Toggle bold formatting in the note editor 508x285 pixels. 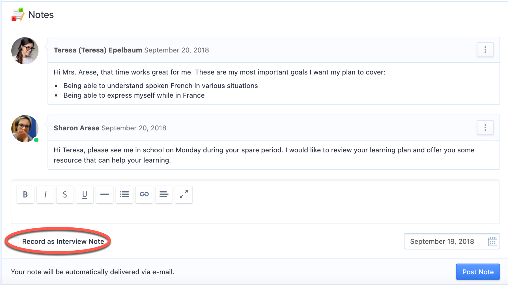pyautogui.click(x=25, y=194)
